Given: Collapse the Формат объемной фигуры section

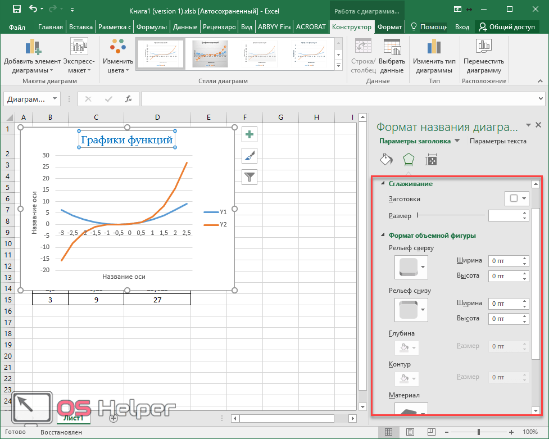Looking at the screenshot, I should [384, 236].
